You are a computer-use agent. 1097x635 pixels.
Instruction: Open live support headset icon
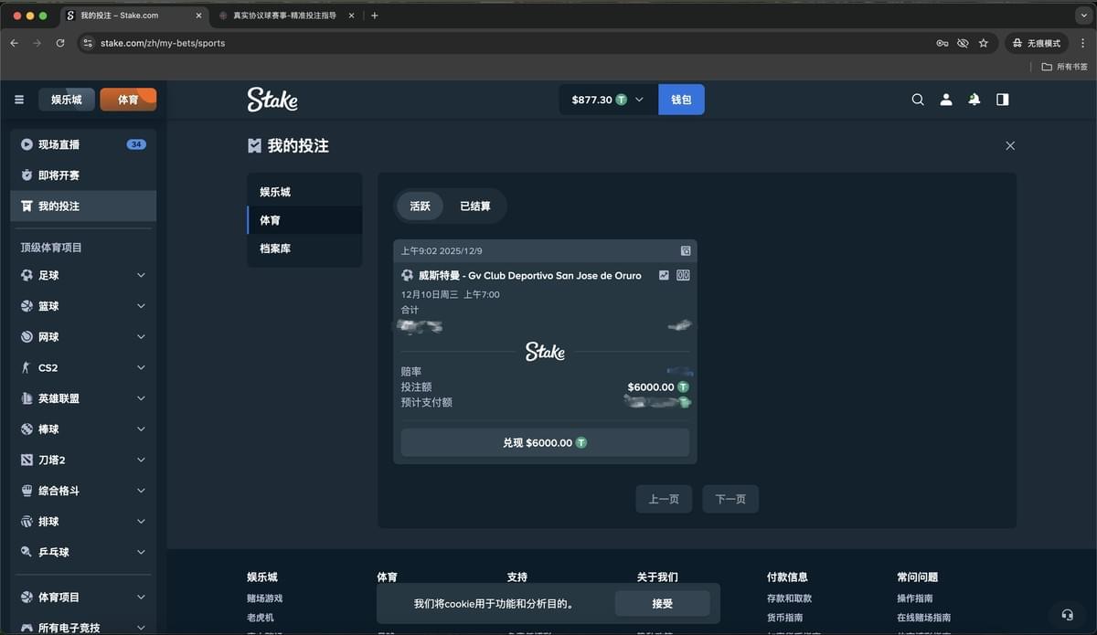(1067, 614)
